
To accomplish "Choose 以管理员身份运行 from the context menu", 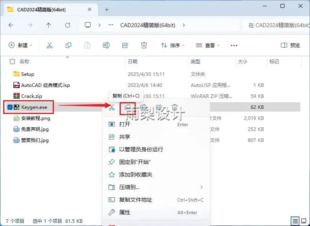I will (x=156, y=149).
